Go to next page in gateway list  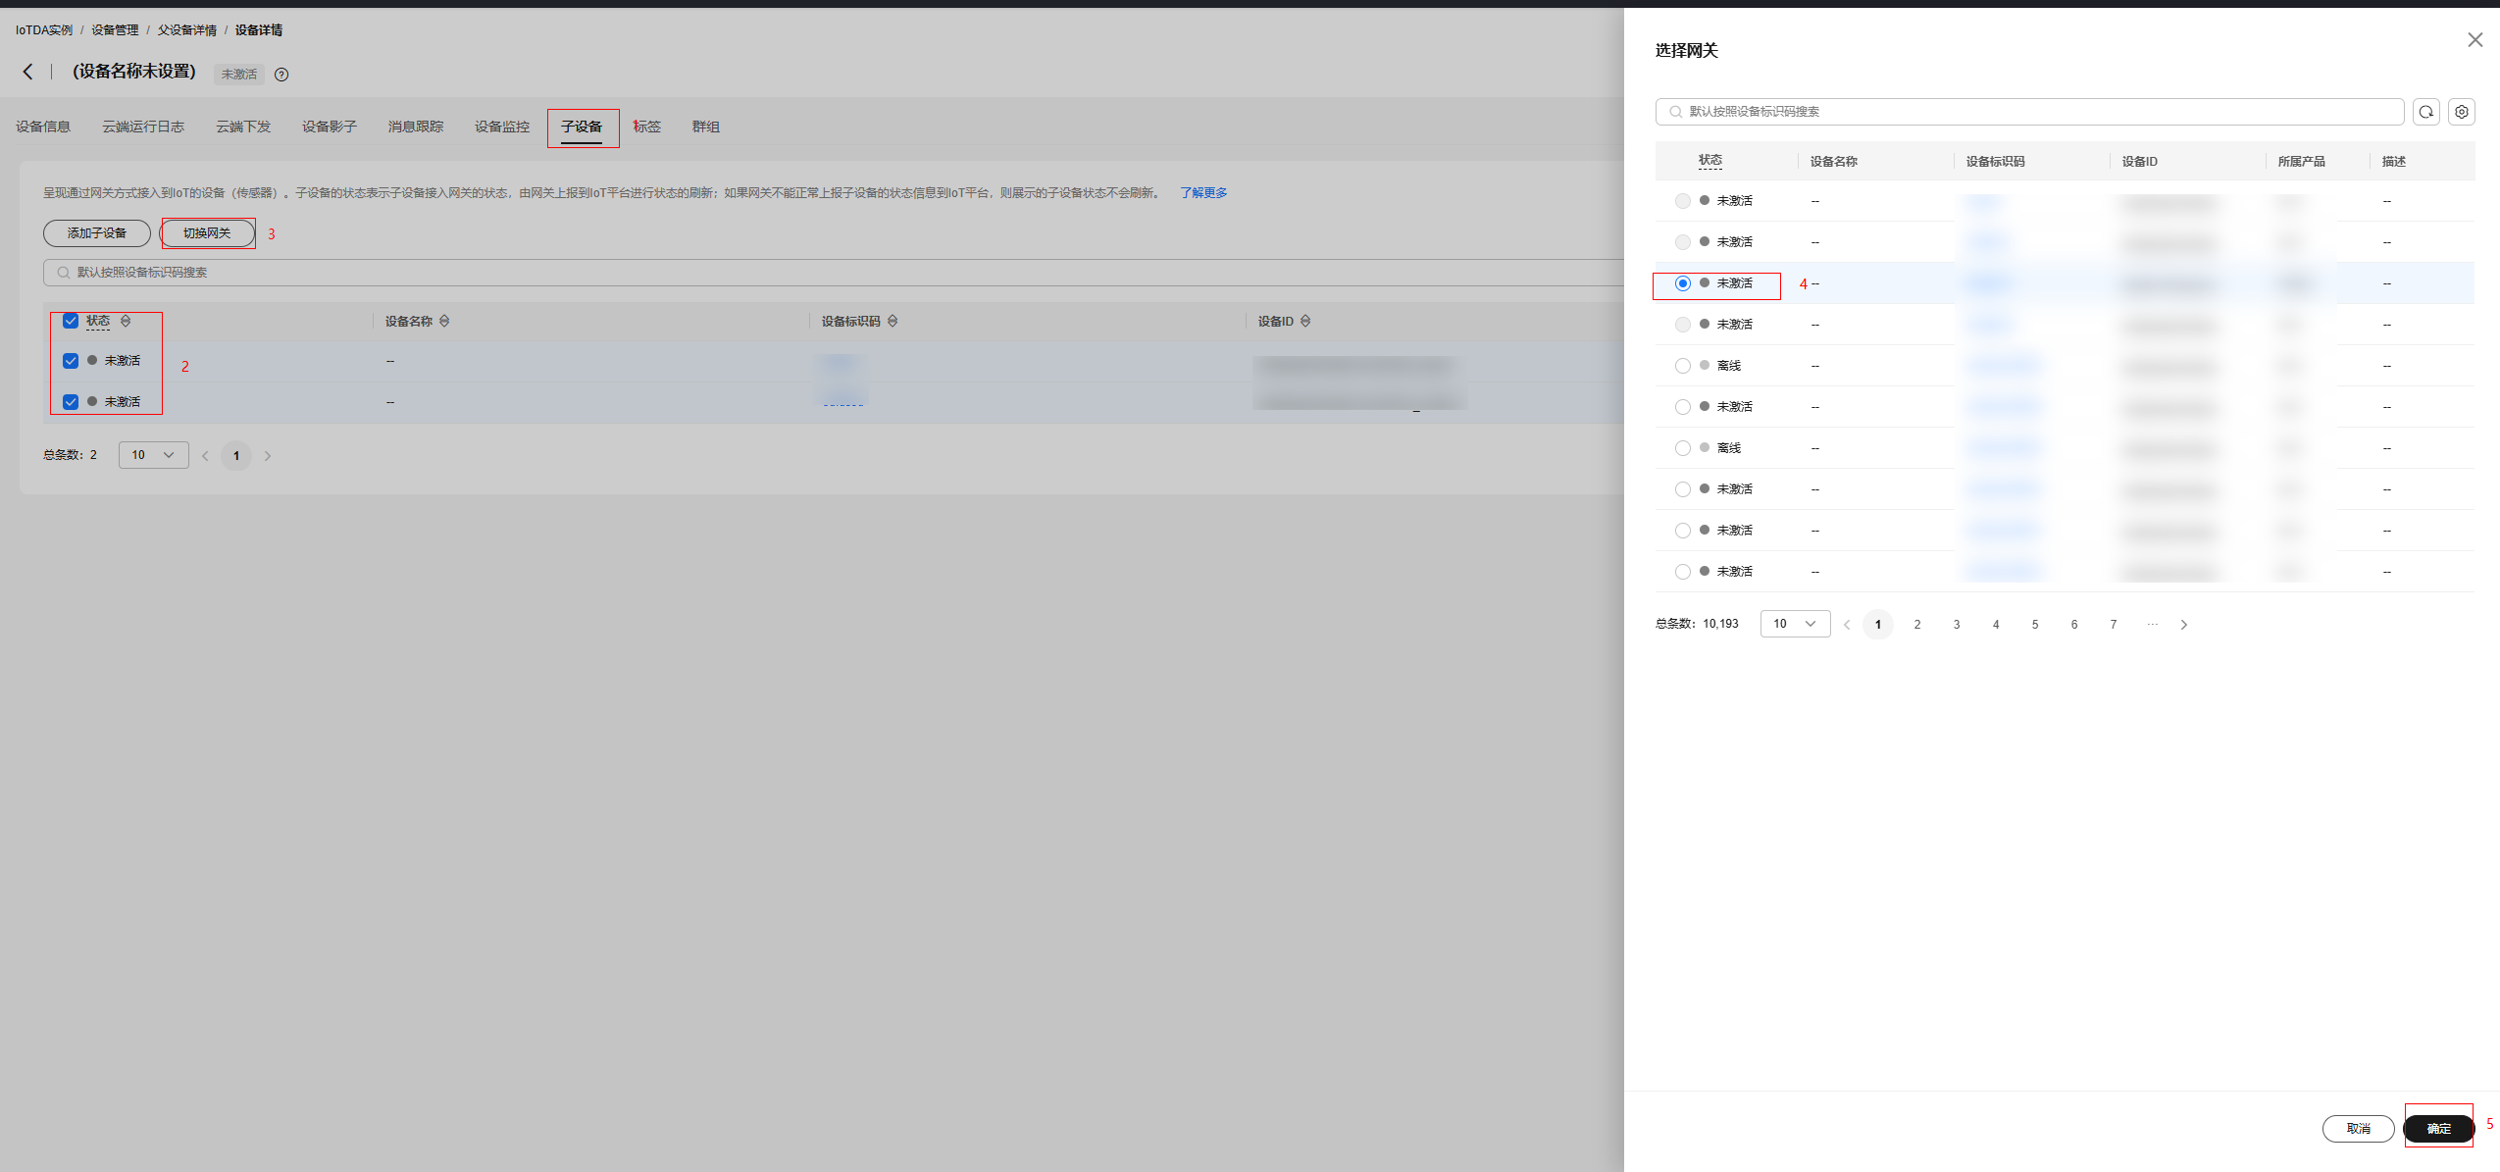pos(2184,625)
